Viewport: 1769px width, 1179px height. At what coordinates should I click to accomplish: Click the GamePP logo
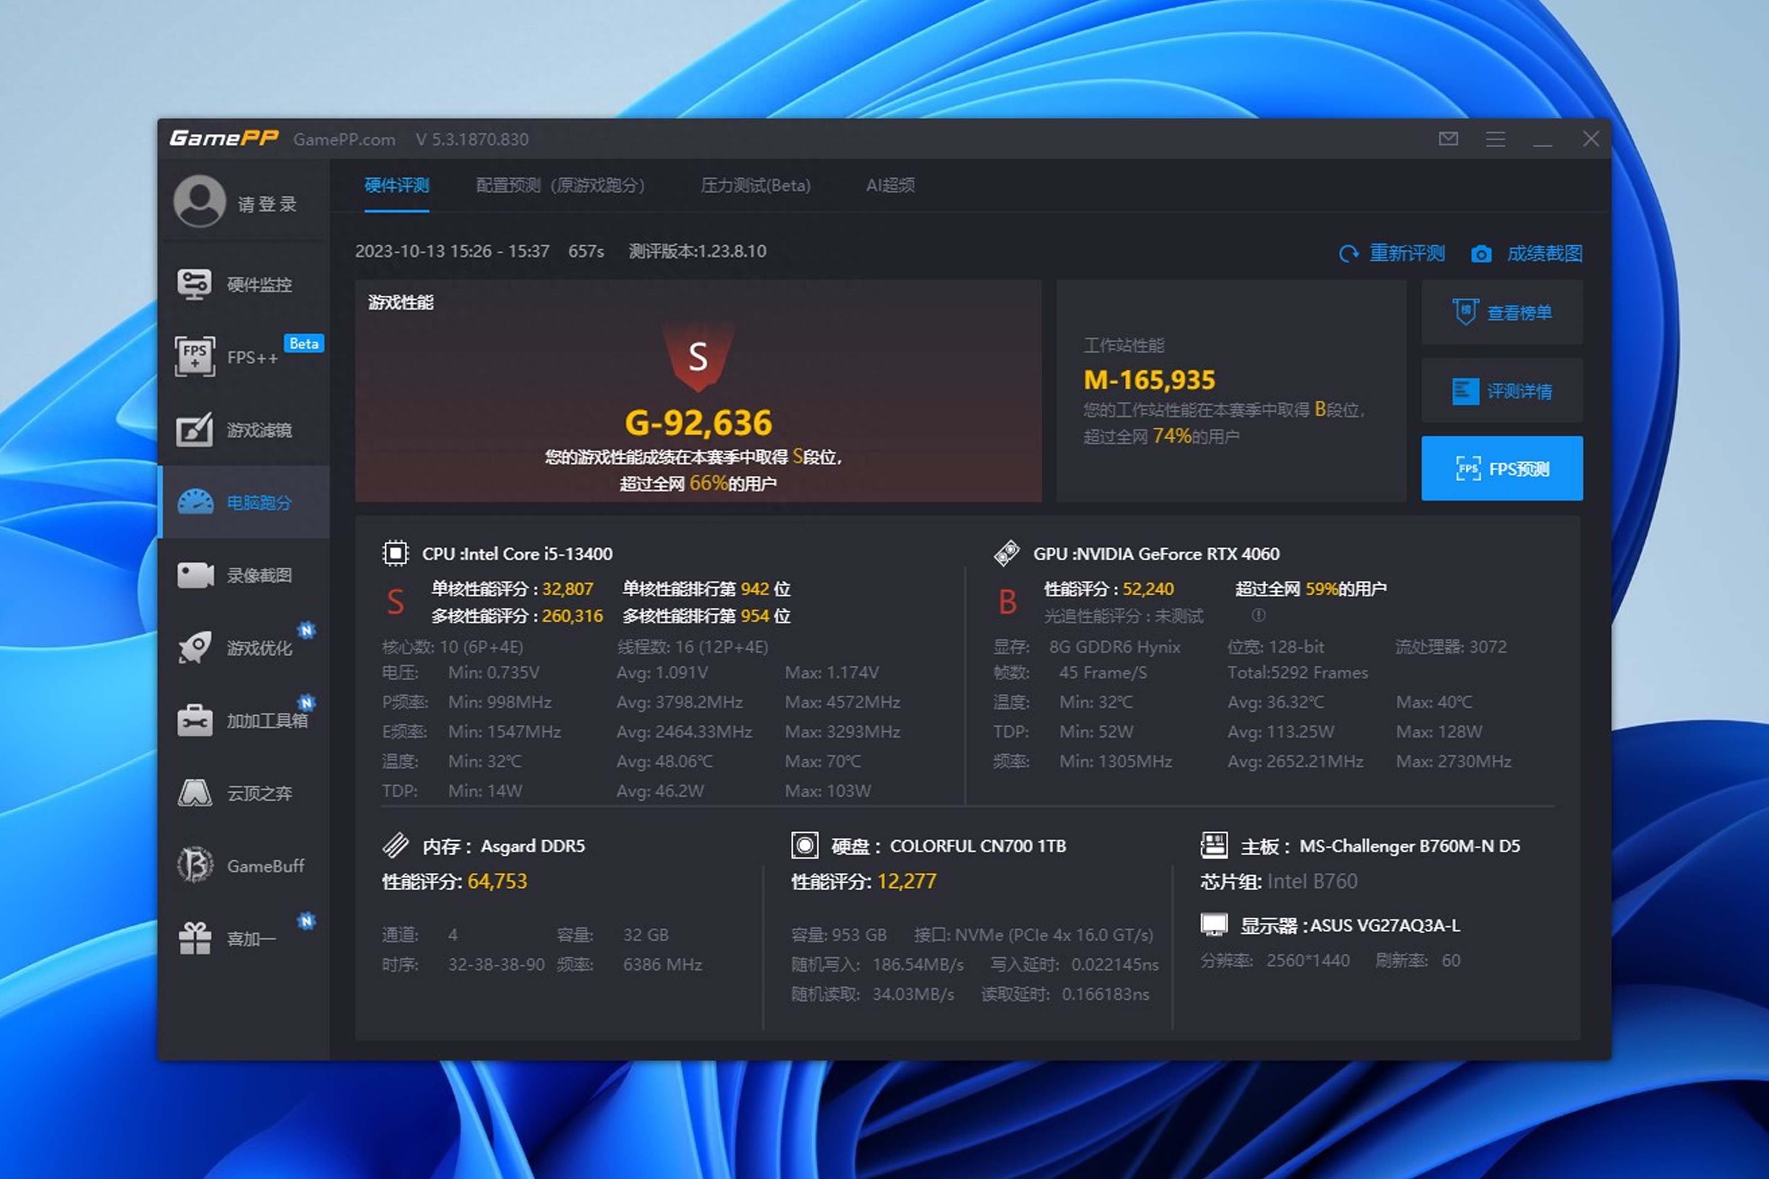[x=224, y=138]
